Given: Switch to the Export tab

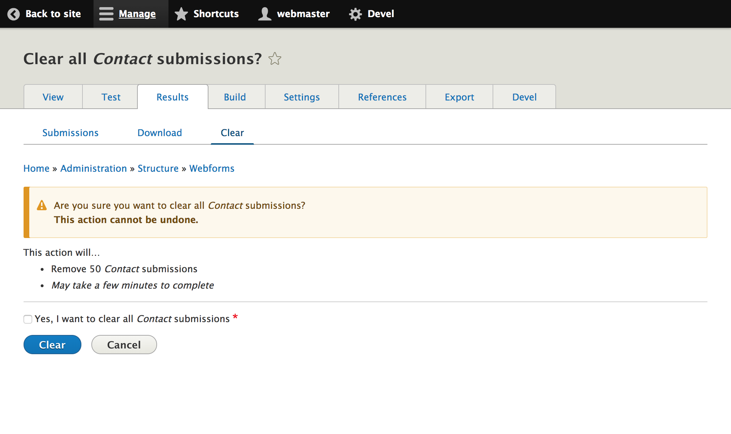Looking at the screenshot, I should click(459, 97).
